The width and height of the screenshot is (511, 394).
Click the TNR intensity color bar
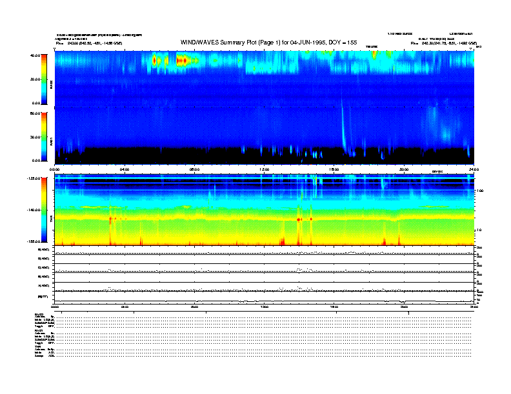coord(44,210)
